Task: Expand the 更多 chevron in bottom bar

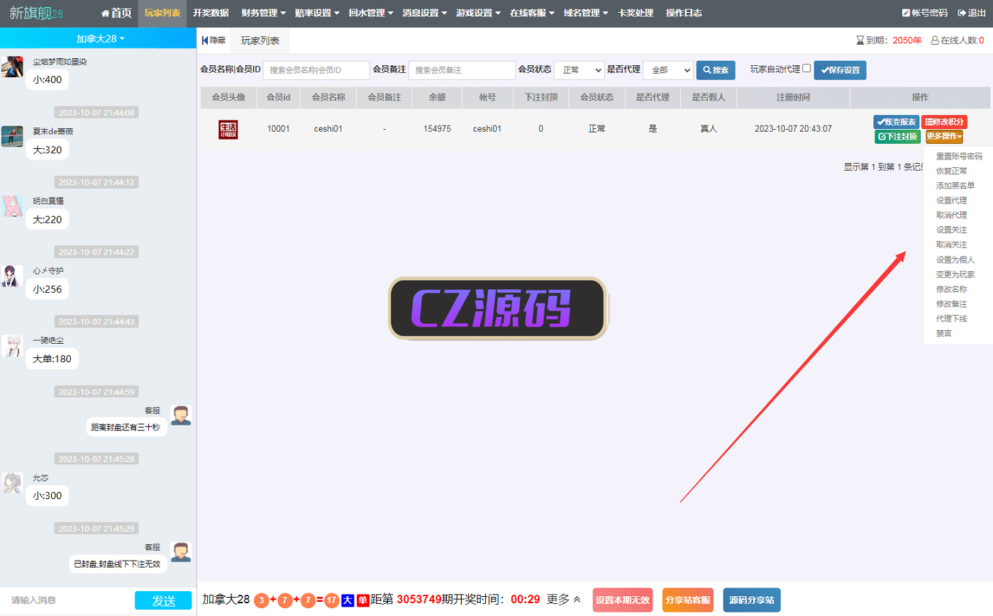Action: pyautogui.click(x=577, y=600)
